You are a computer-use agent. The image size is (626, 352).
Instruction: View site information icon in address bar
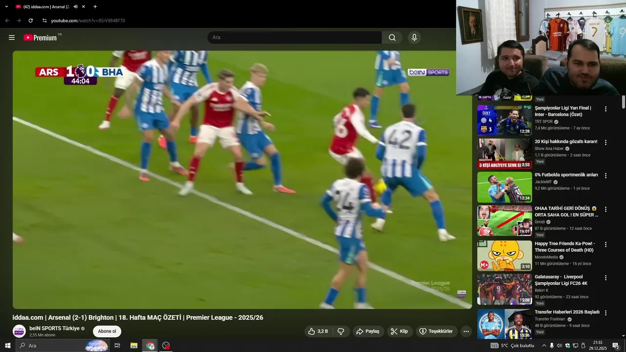click(45, 21)
